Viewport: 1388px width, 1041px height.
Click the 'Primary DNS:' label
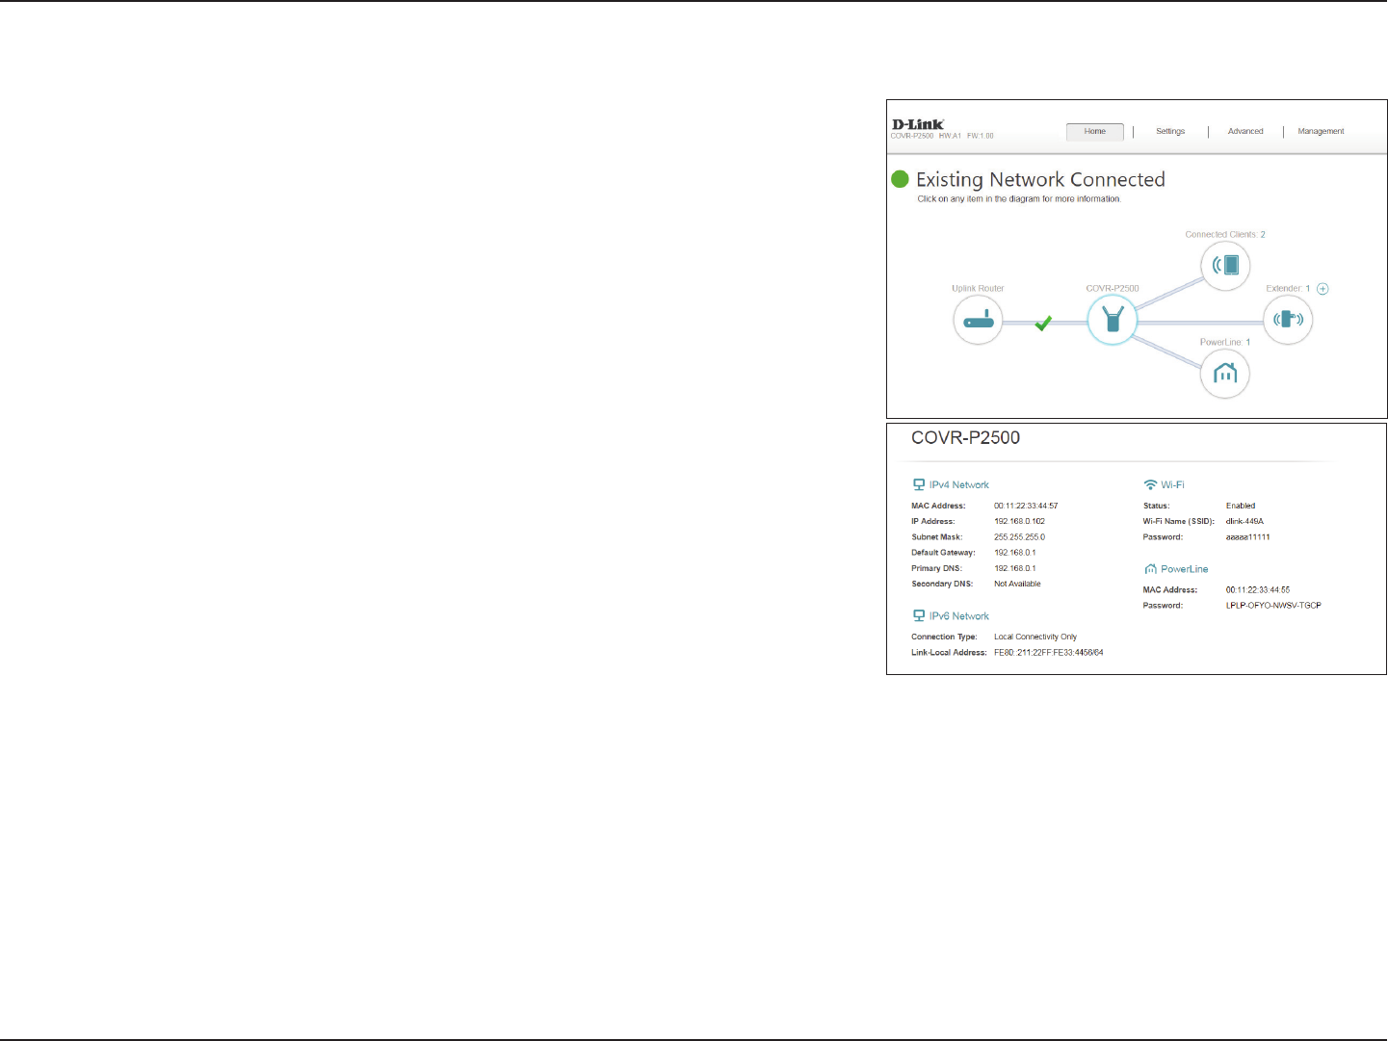pos(936,568)
